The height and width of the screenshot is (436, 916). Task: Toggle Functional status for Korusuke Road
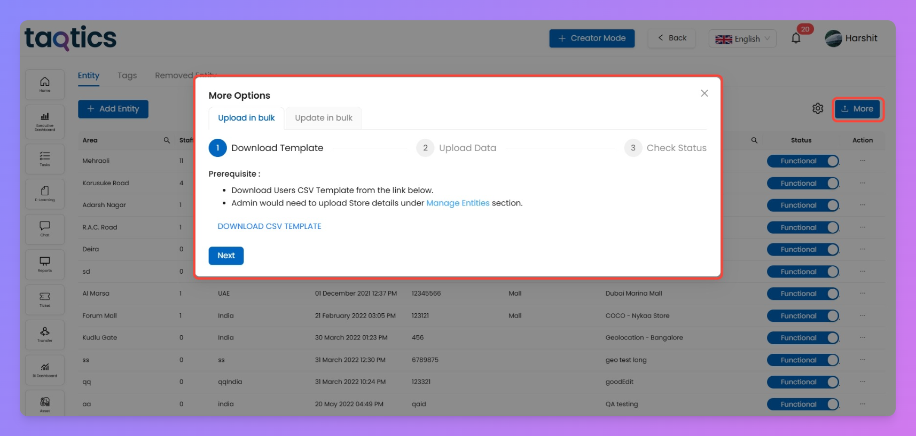803,184
